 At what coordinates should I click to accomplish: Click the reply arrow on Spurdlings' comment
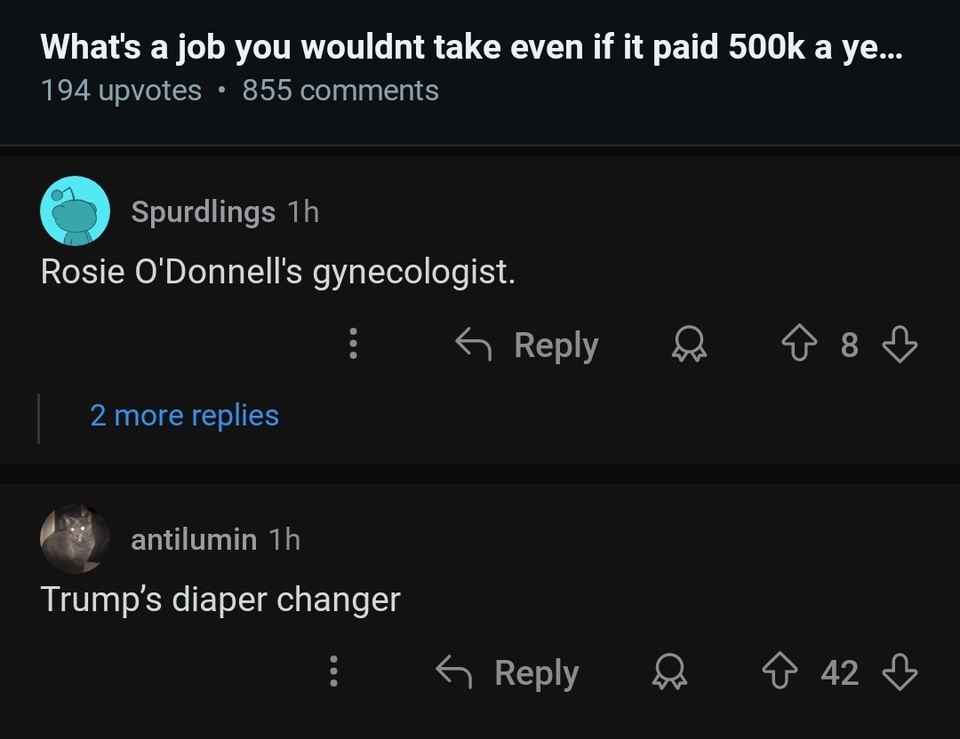pos(475,343)
